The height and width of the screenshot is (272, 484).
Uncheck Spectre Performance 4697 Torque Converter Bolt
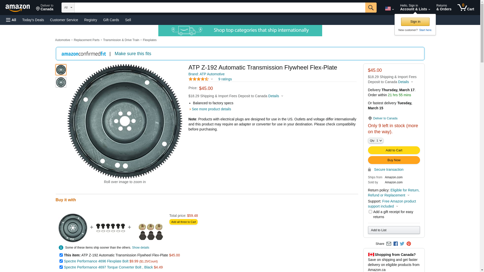(x=61, y=267)
